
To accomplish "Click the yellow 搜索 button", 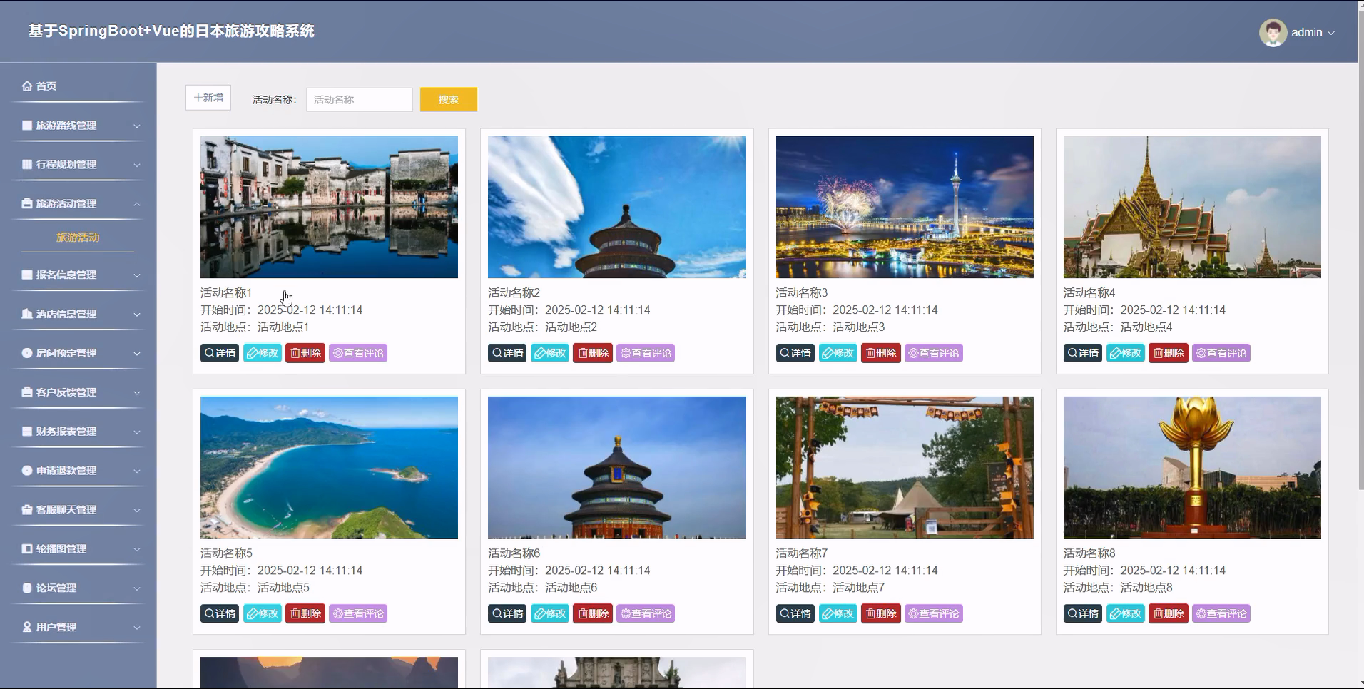I will (449, 100).
